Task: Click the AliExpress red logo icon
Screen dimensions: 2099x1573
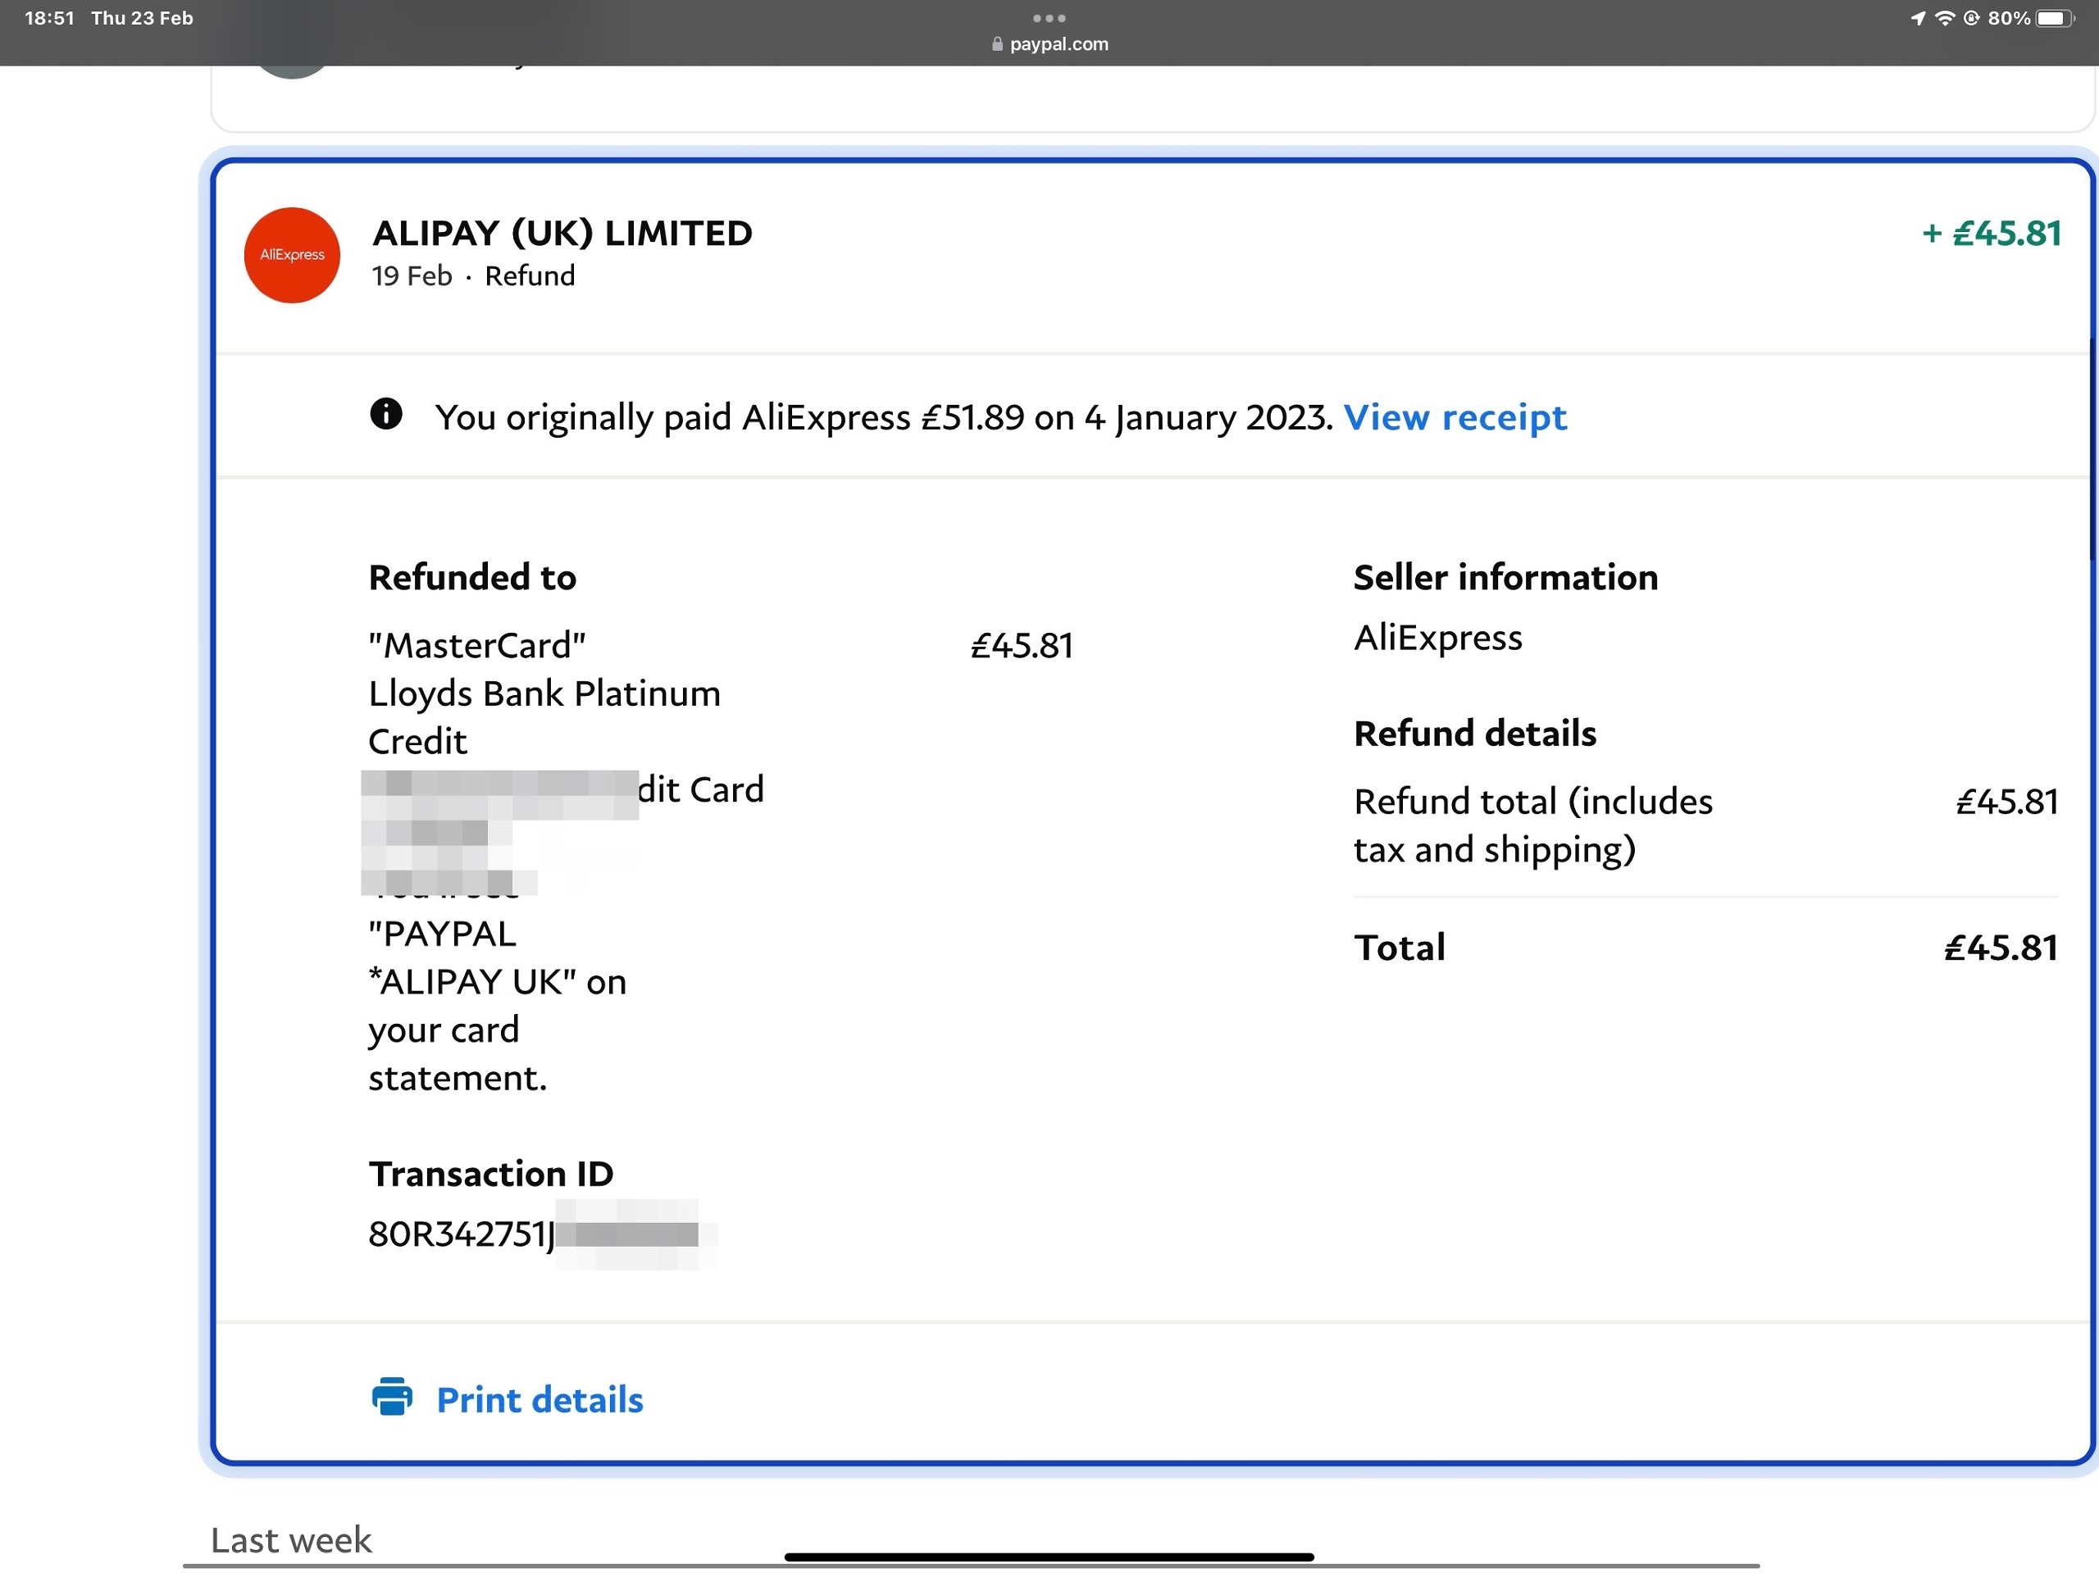Action: 292,255
